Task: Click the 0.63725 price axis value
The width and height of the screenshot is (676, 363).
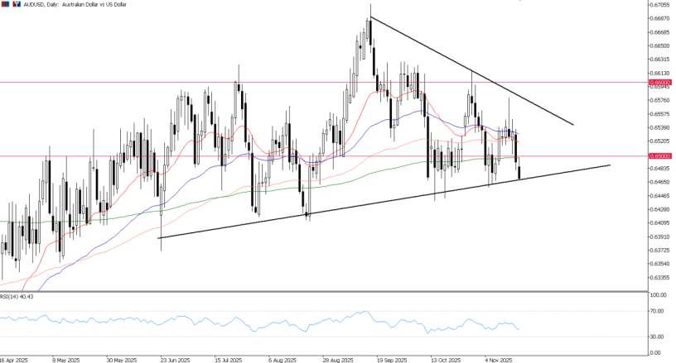Action: (660, 251)
